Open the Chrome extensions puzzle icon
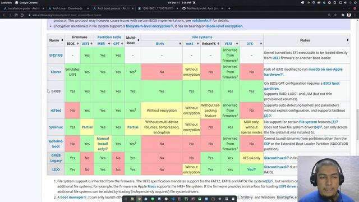 coord(343,15)
